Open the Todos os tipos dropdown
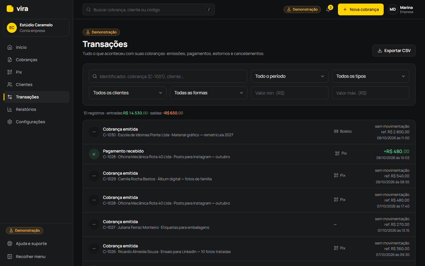 point(371,76)
